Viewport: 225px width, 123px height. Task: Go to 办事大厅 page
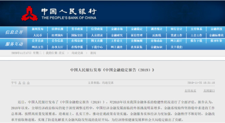pos(57,47)
